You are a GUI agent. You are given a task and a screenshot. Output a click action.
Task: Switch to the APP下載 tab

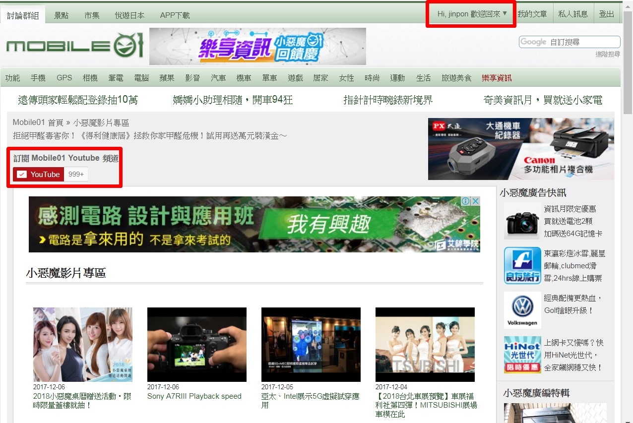[x=175, y=15]
